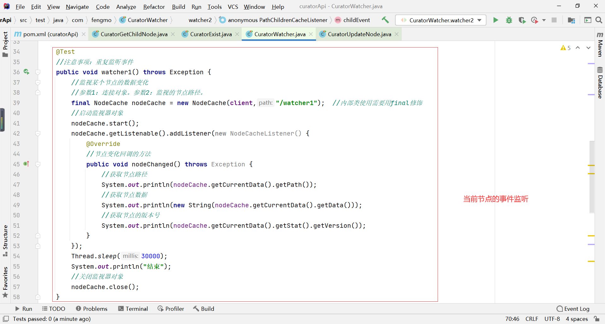This screenshot has height=324, width=605.
Task: Open the Profiler tool window
Action: pos(171,309)
